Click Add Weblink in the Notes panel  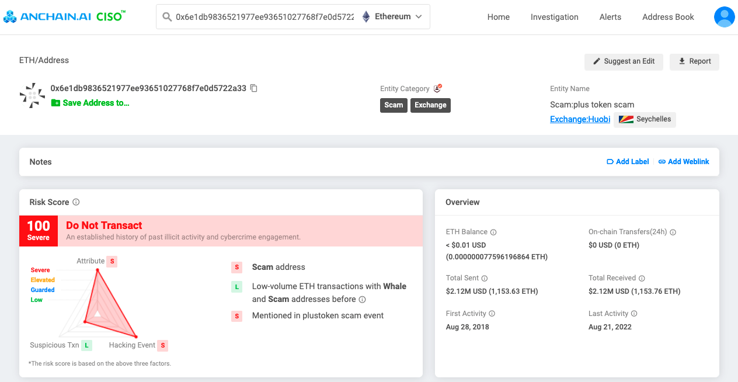(x=683, y=161)
